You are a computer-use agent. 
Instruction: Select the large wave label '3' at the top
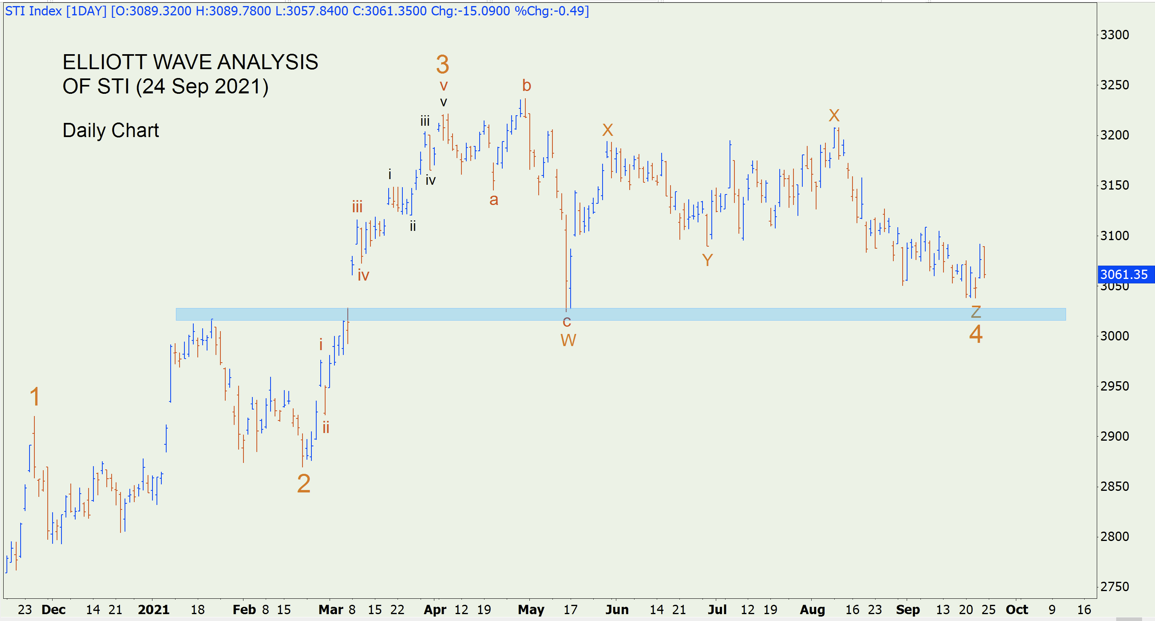pos(442,65)
